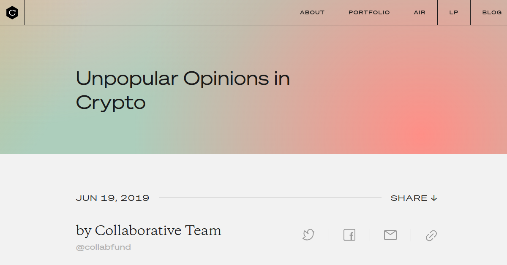Click the hexagonal Collaborative Fund C logo
The image size is (507, 265).
12,12
